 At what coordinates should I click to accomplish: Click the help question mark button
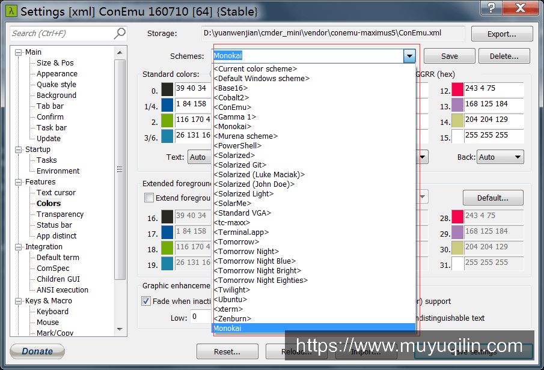(491, 8)
